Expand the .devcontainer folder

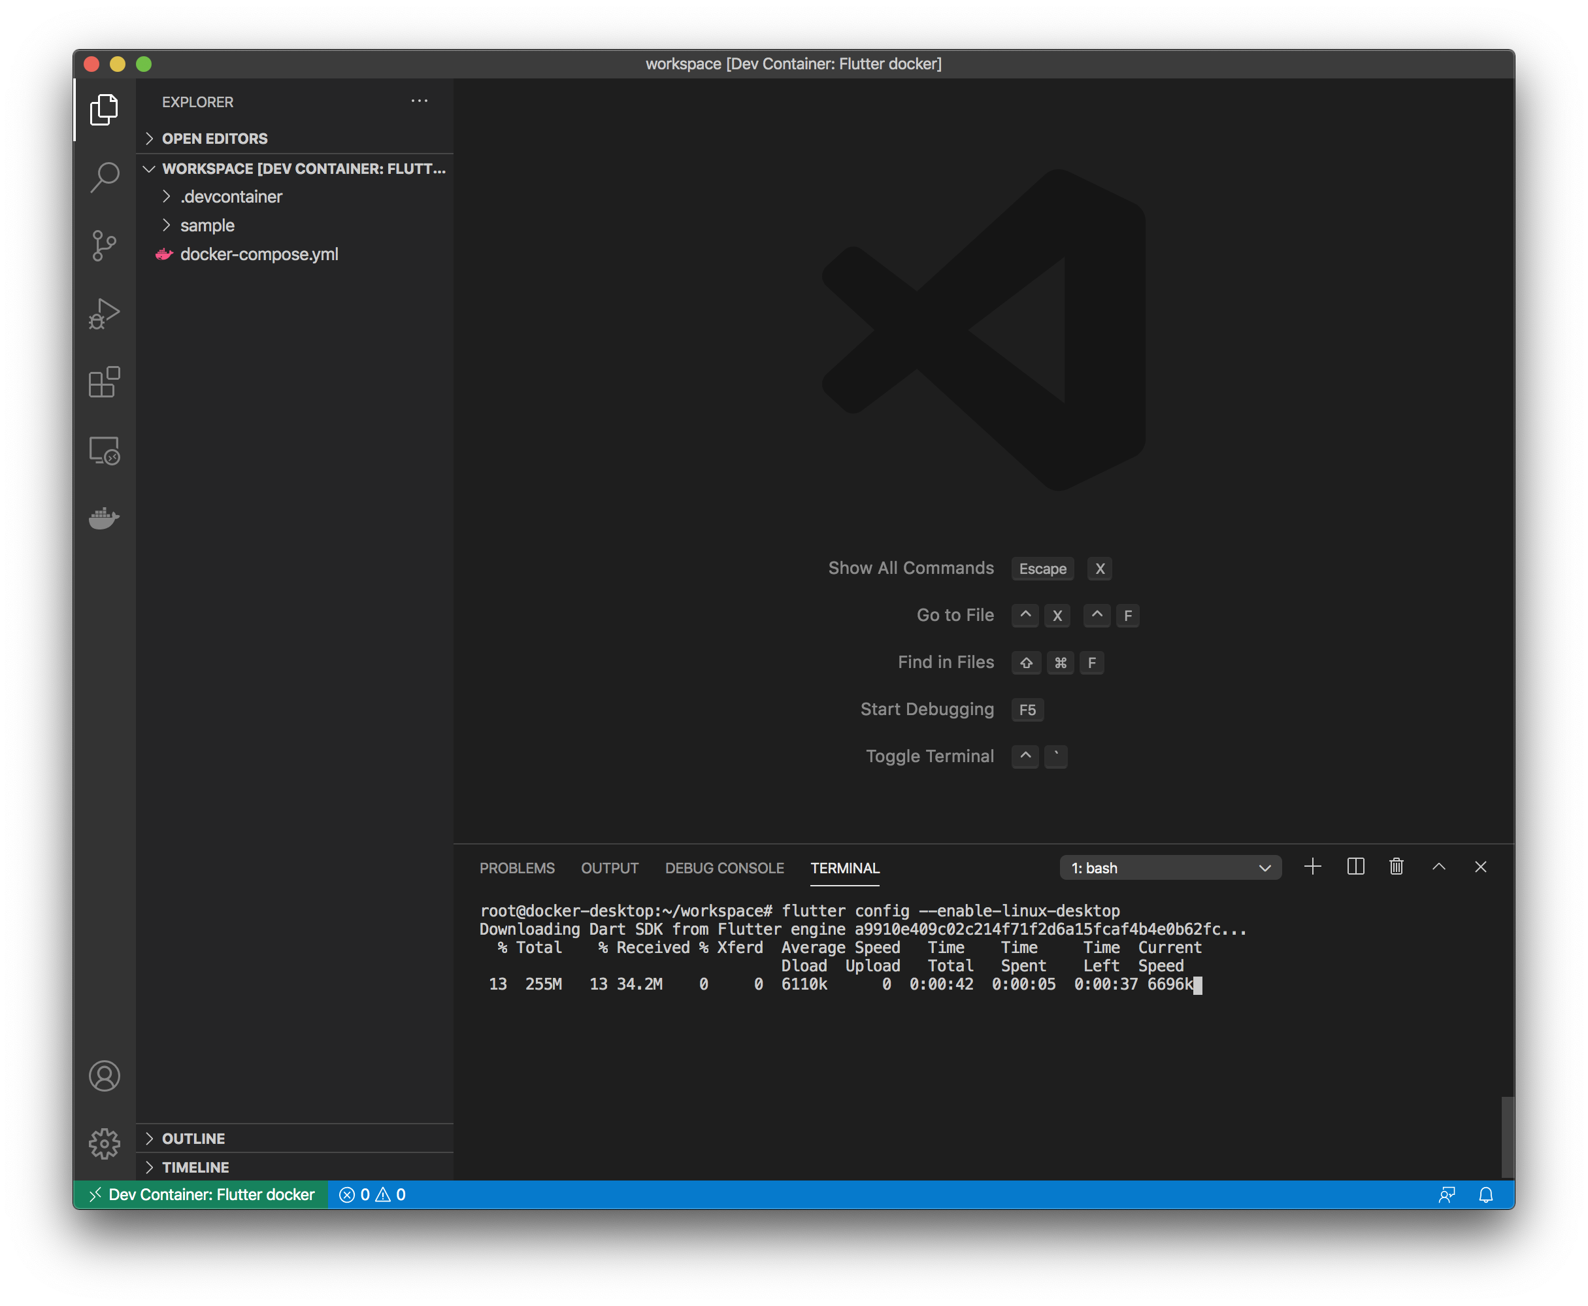click(295, 197)
